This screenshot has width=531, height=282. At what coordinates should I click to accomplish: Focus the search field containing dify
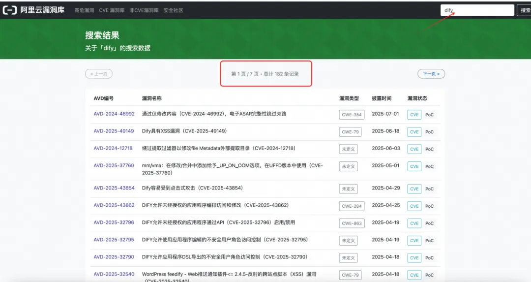coord(477,10)
